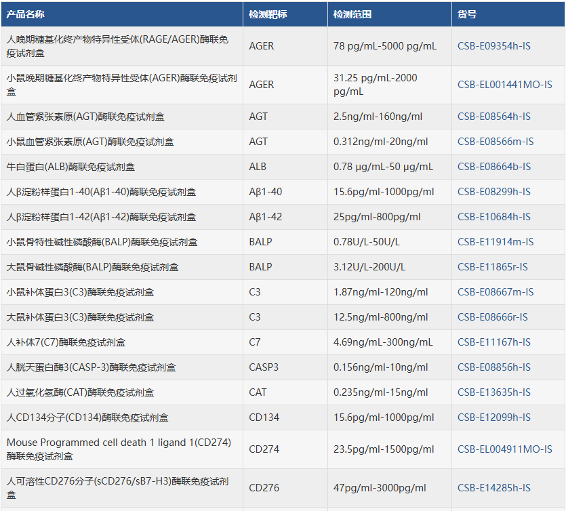Click range 4.69ng/mL-300ng/mL

(383, 342)
